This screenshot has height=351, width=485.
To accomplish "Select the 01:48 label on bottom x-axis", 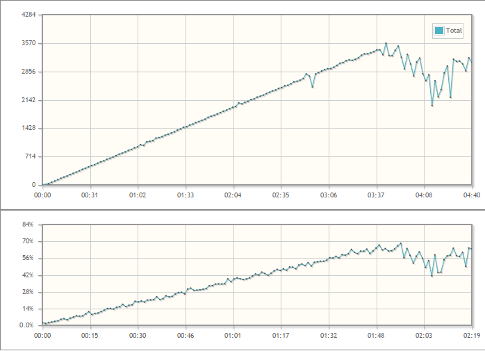I will pos(377,336).
